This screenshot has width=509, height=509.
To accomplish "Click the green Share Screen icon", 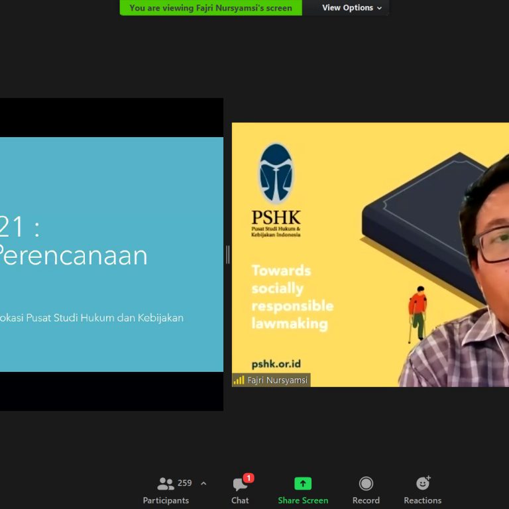I will 303,484.
